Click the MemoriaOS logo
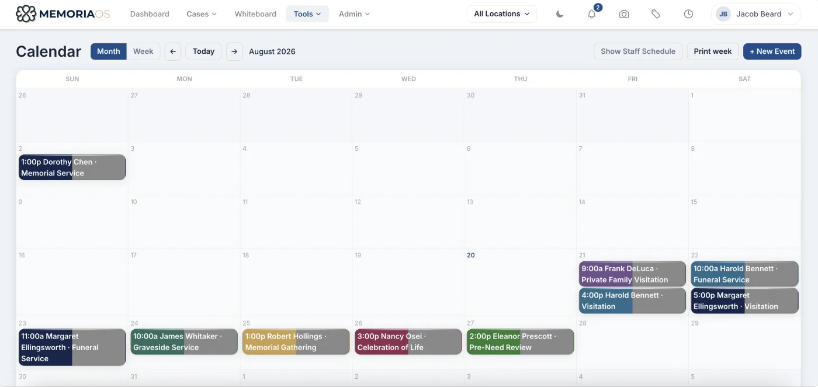The image size is (818, 387). (x=63, y=14)
